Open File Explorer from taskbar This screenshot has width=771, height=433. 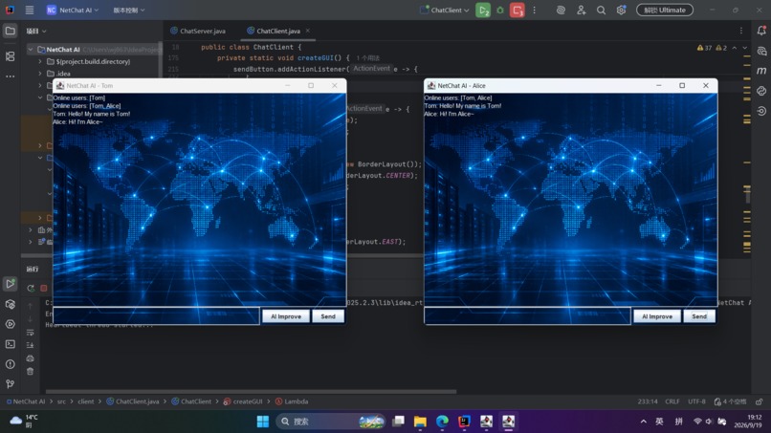[420, 422]
